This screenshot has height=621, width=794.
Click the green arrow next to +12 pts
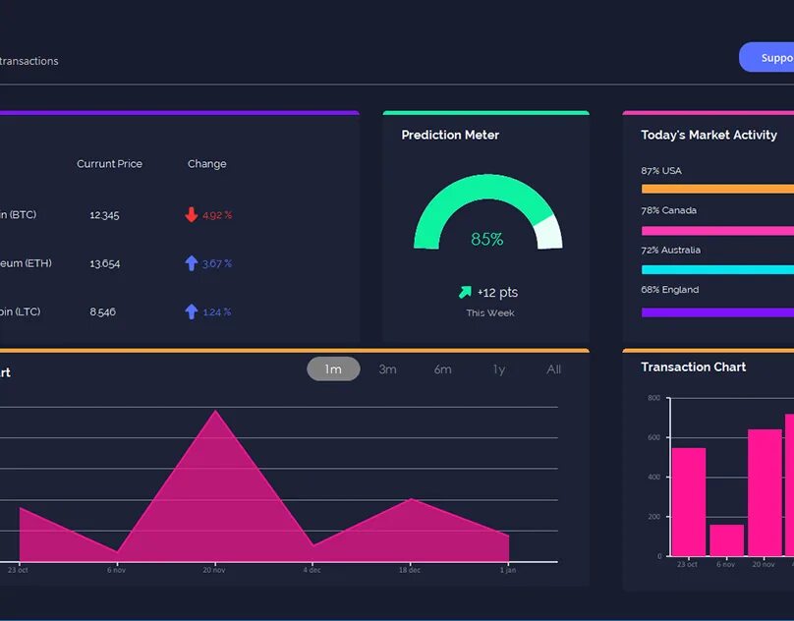pyautogui.click(x=465, y=292)
